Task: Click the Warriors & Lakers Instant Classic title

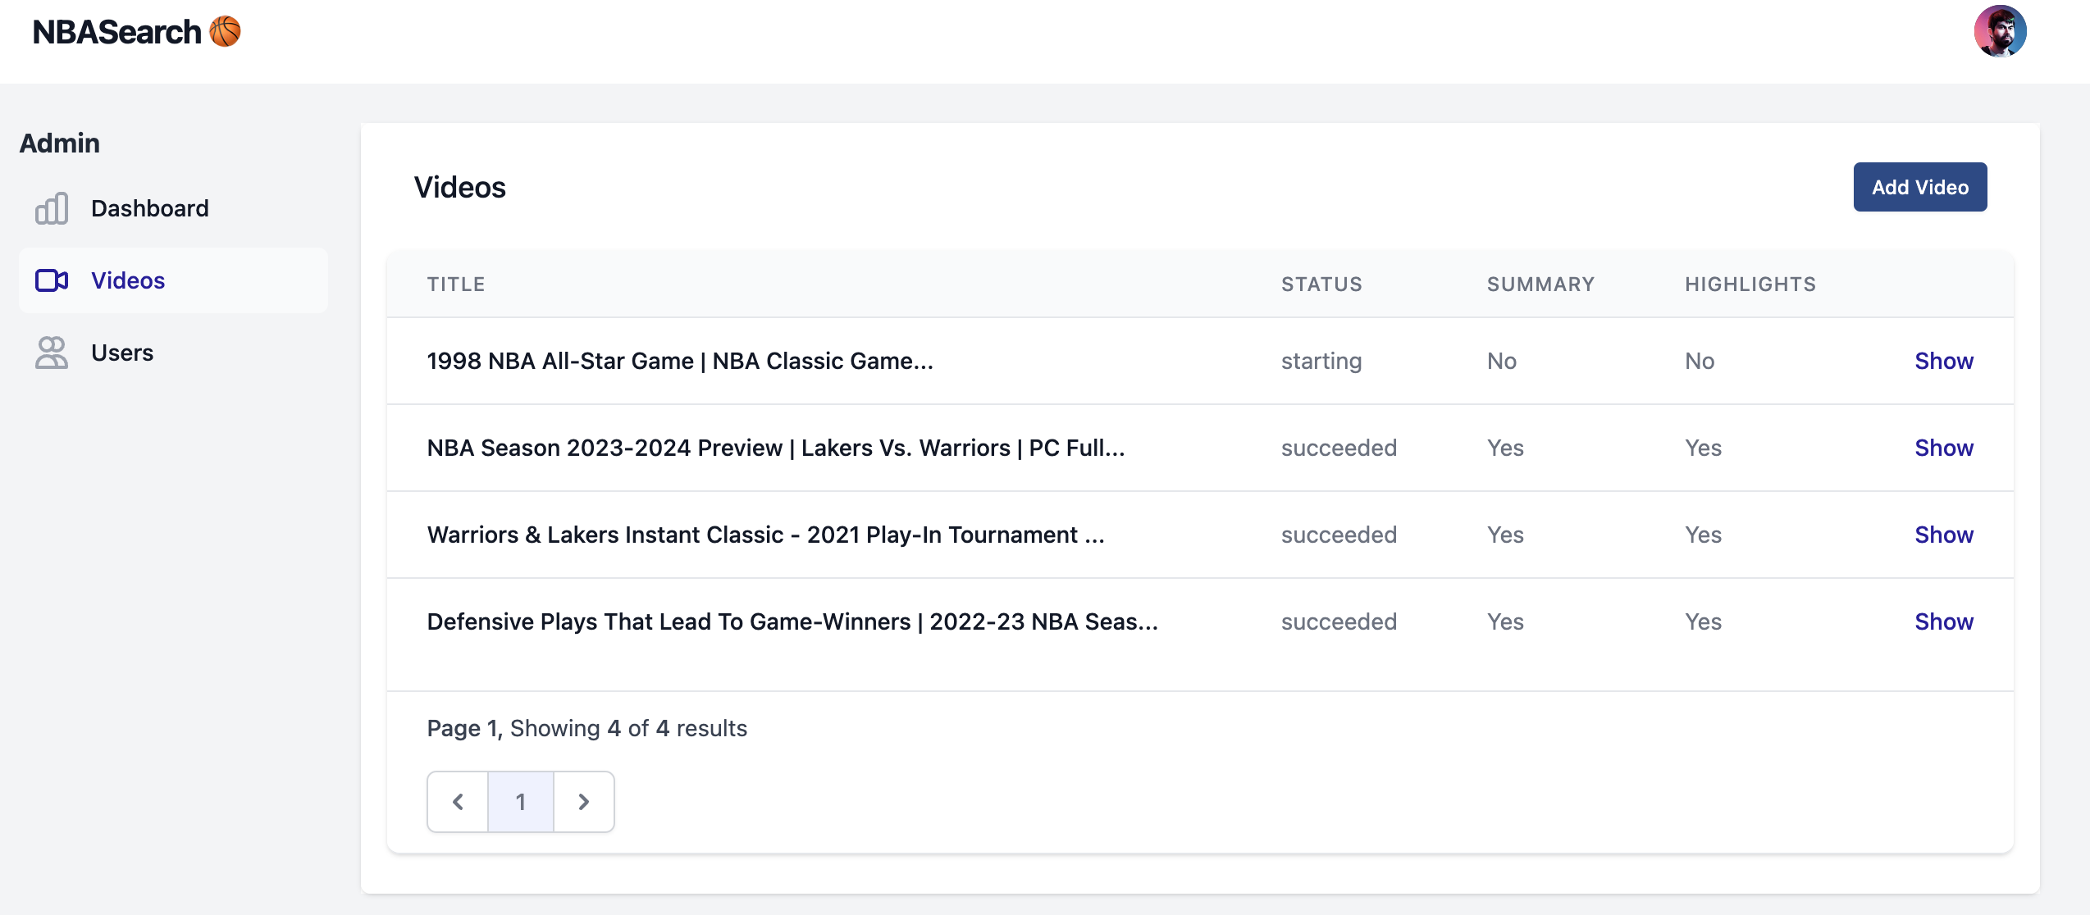Action: [764, 535]
